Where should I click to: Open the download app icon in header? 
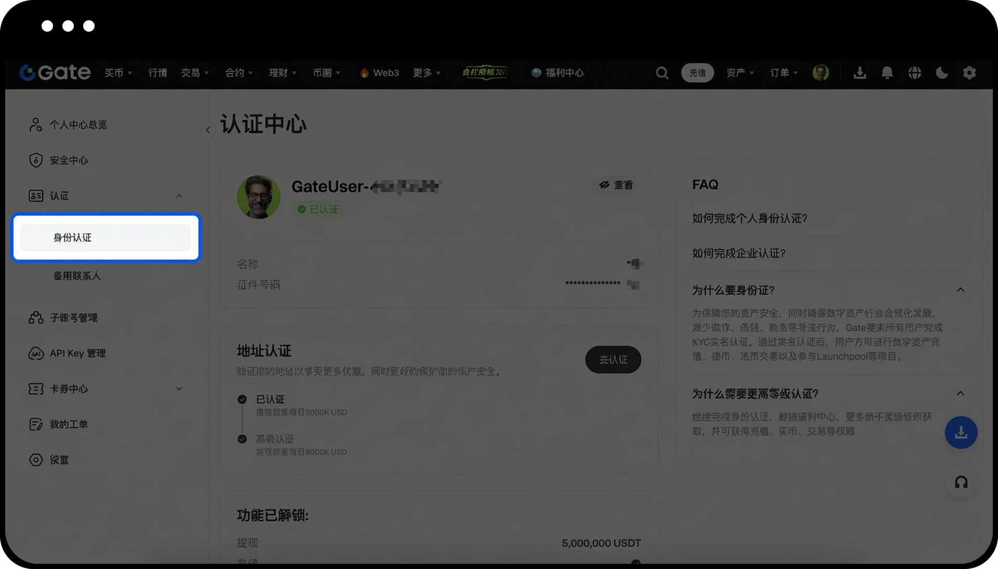860,73
